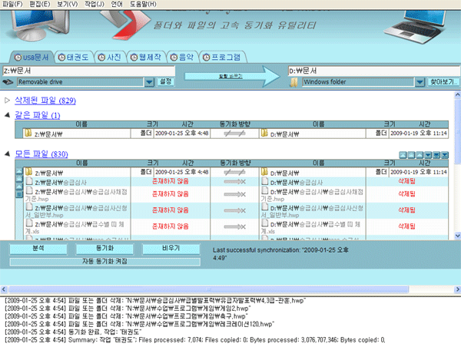This screenshot has height=347, width=461.
Task: Click the D:\문서\ folder icon in 모든 파일
Action: pos(264,172)
